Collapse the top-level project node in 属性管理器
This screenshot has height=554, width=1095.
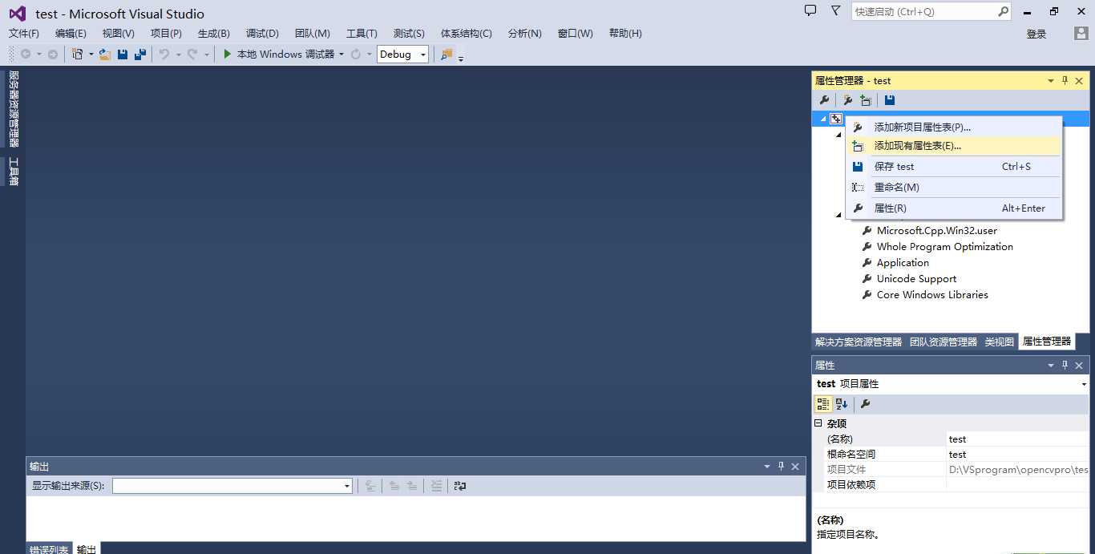(823, 119)
